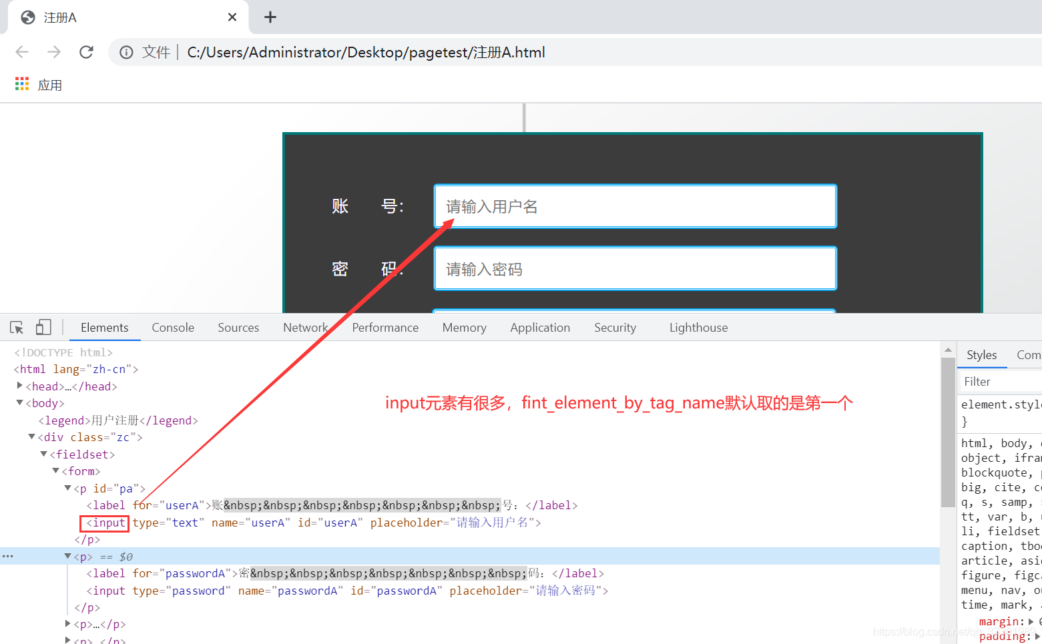The height and width of the screenshot is (644, 1042).
Task: Close the 注册A browser tab
Action: (x=232, y=17)
